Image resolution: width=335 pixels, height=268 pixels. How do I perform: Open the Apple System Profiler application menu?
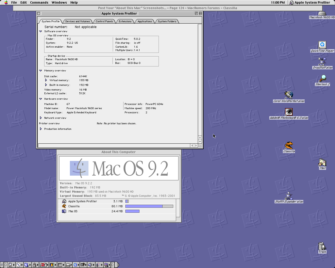click(310, 2)
